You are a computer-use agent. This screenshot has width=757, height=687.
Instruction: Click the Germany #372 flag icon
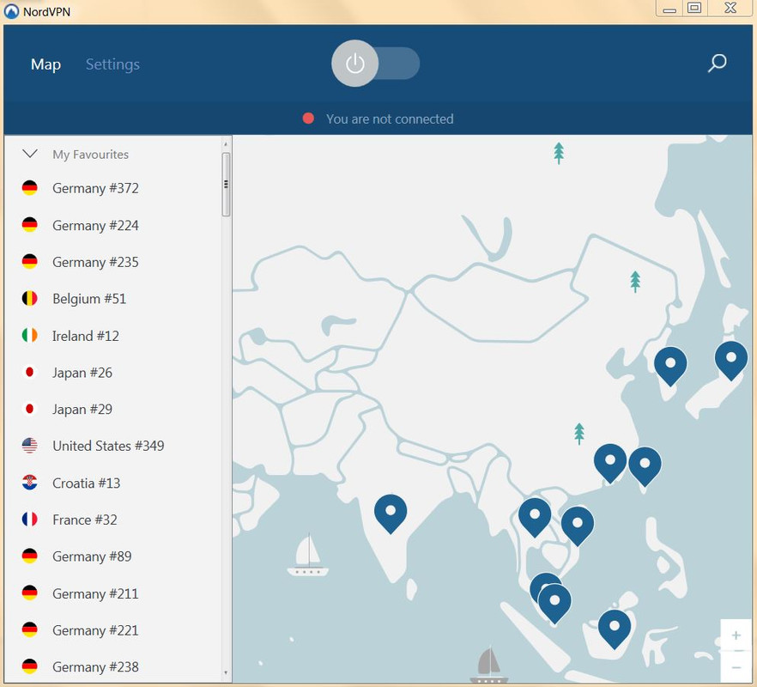click(x=29, y=188)
